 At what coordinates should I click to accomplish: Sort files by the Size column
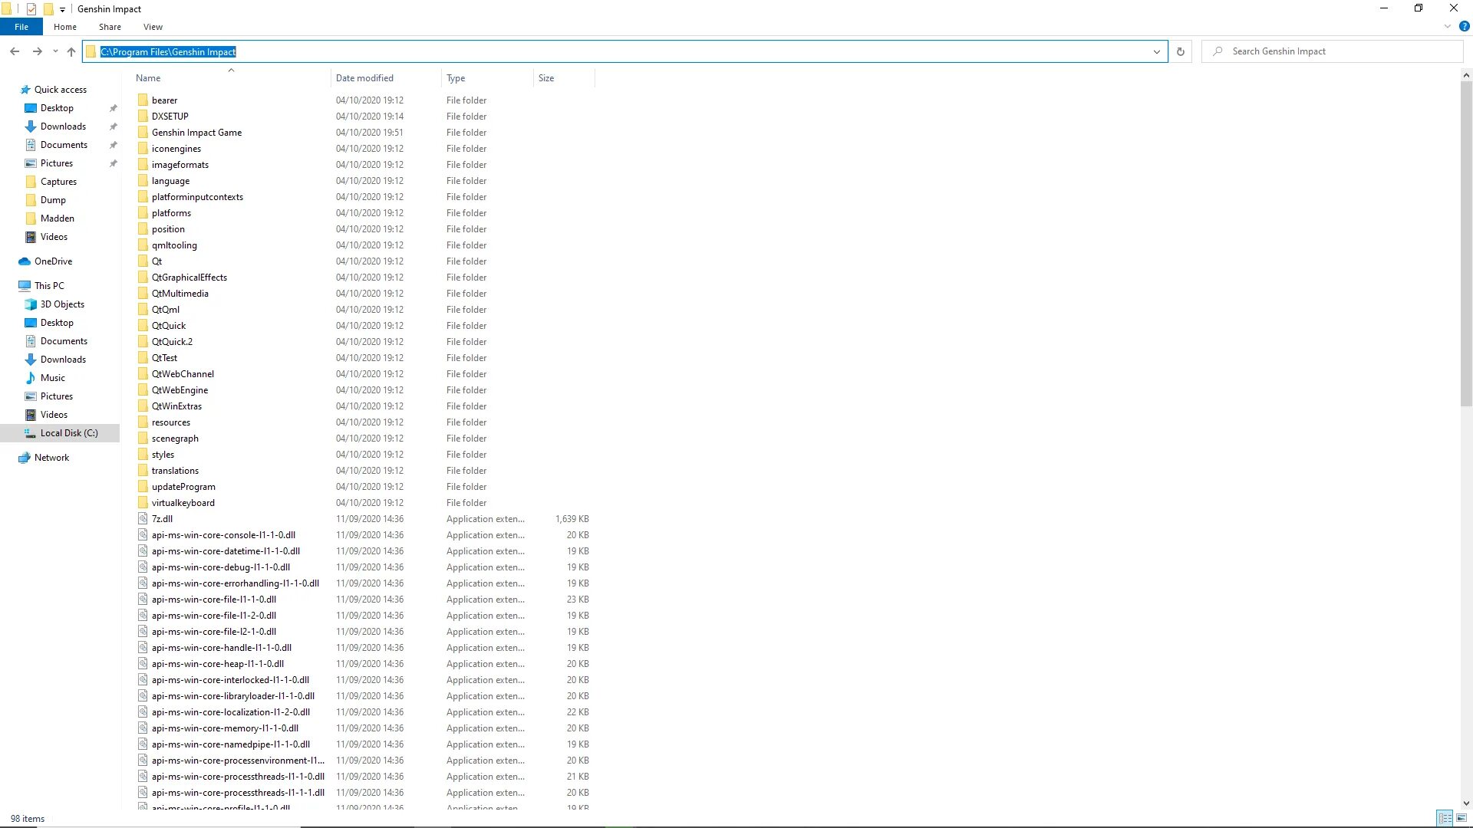546,78
